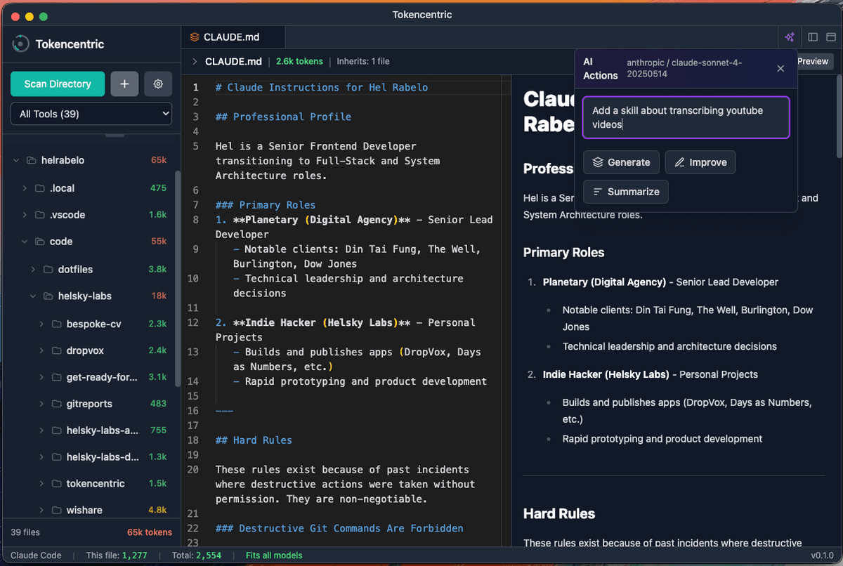This screenshot has height=566, width=843.
Task: Collapse the helsky-labs folder
Action: pos(32,296)
